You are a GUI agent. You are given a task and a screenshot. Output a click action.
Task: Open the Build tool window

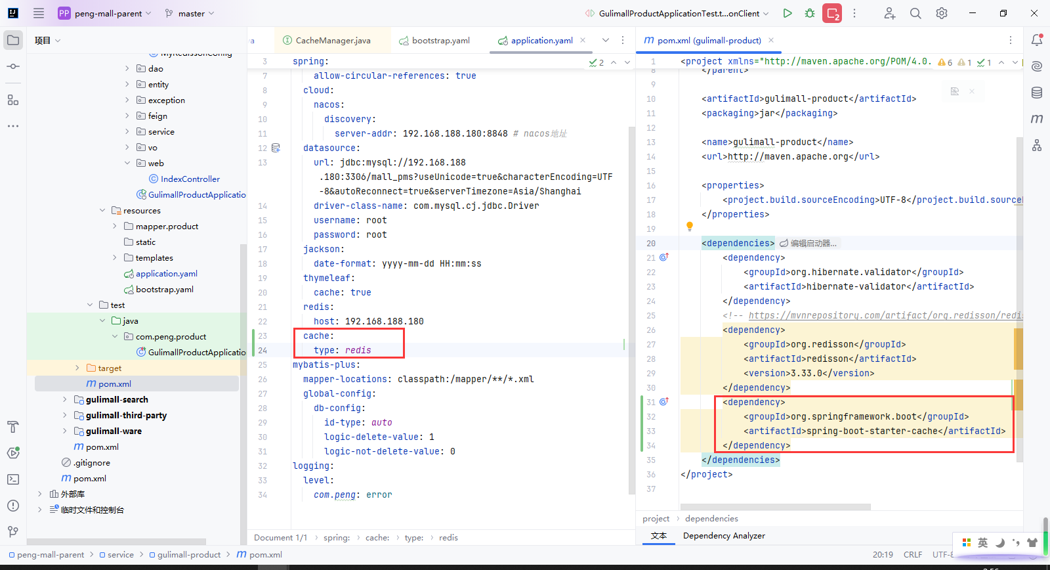click(x=13, y=427)
